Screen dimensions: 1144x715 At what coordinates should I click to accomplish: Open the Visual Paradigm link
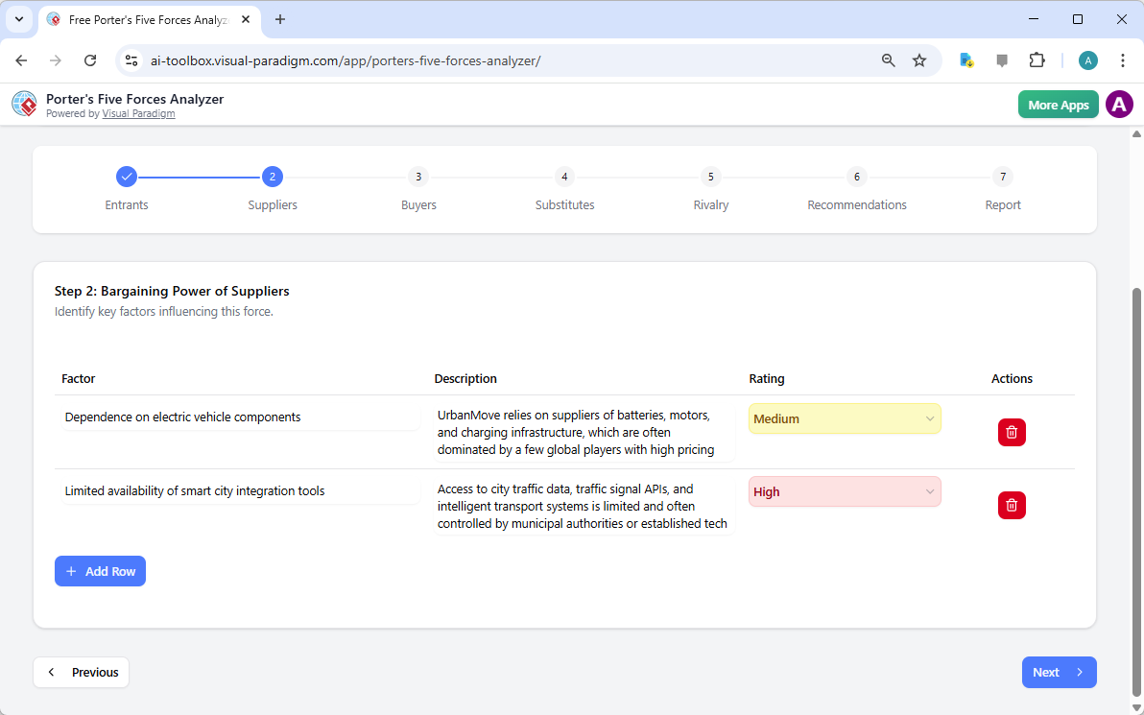click(x=138, y=112)
